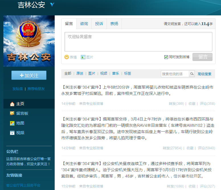This screenshot has width=221, height=190.
Task: Click the 欢迎给我留言 message text area
Action: (138, 42)
